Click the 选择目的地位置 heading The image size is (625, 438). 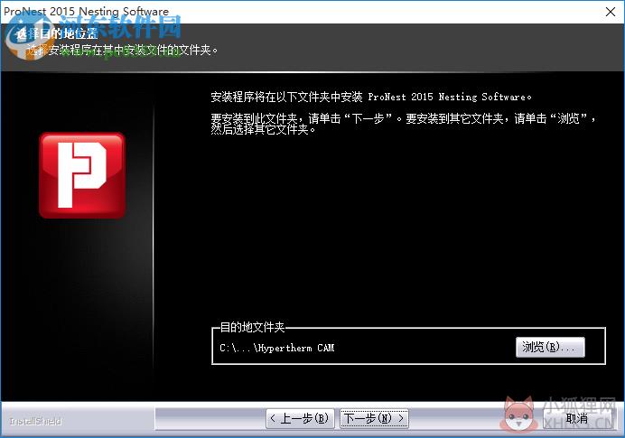pos(57,33)
